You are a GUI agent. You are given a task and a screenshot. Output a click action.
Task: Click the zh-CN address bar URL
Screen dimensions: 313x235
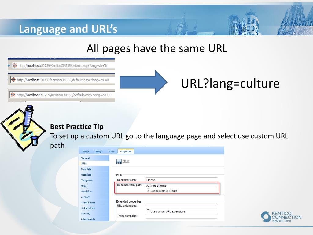[x=63, y=65]
